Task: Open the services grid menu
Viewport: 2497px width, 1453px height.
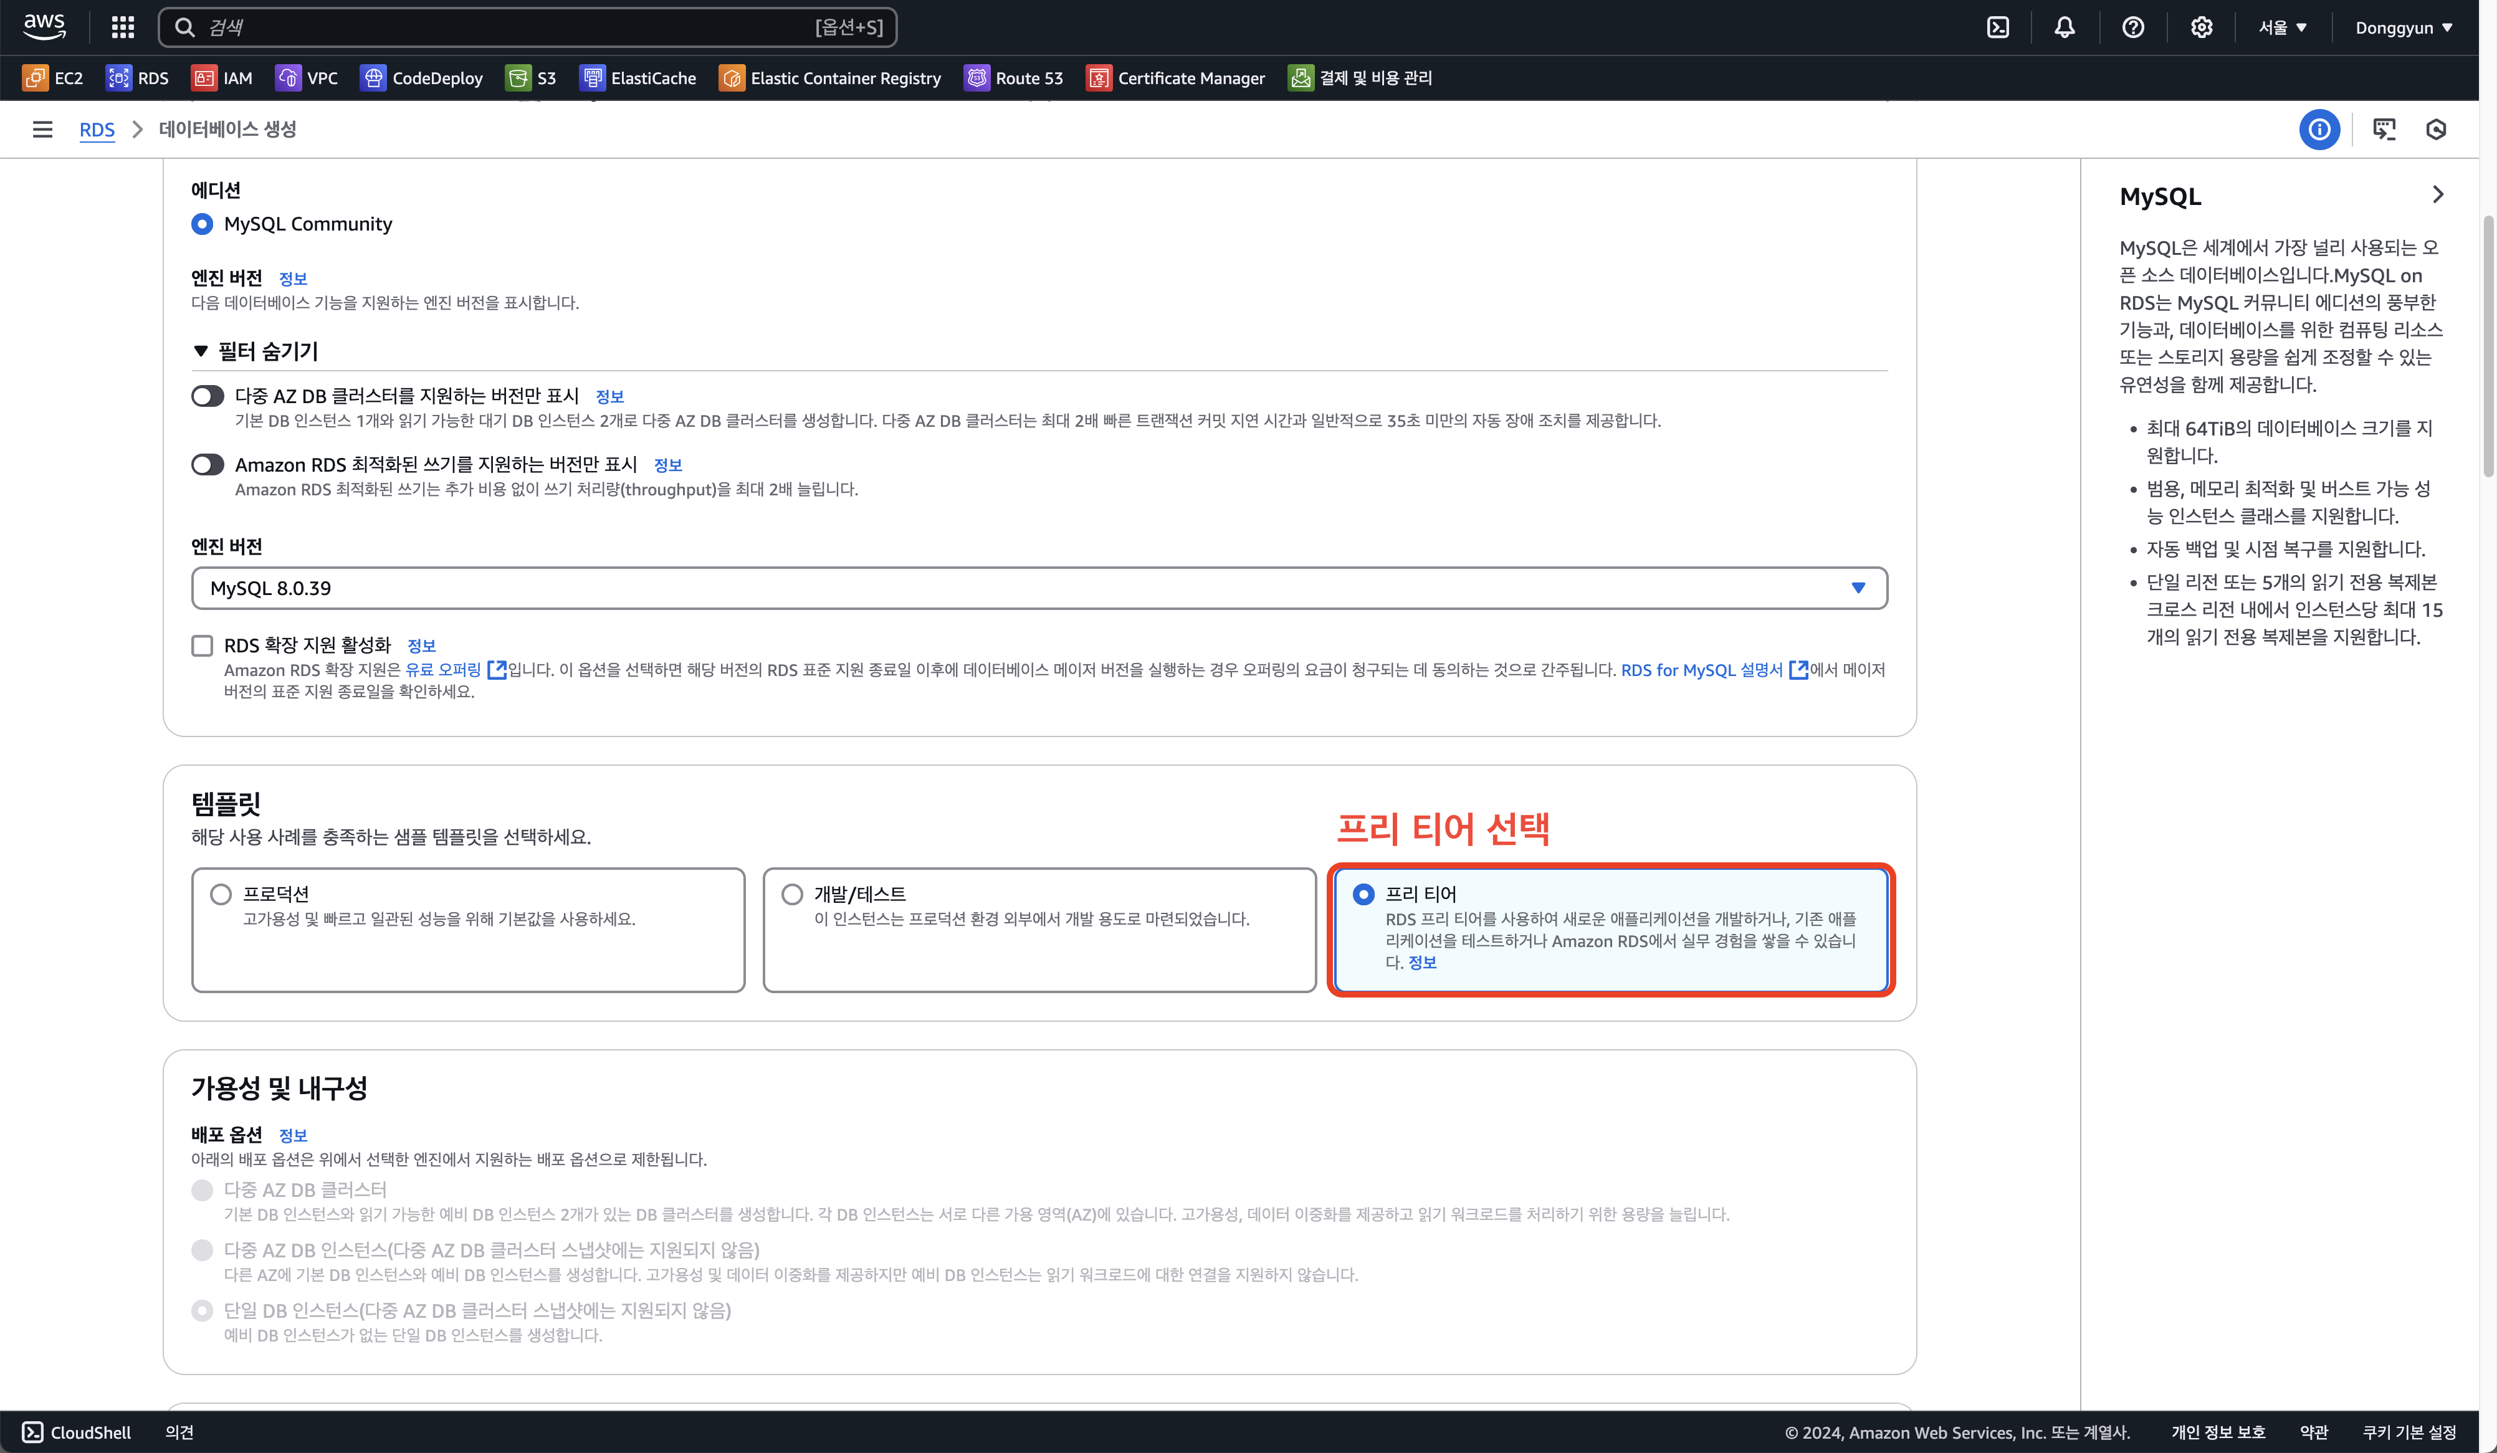Action: [x=123, y=27]
